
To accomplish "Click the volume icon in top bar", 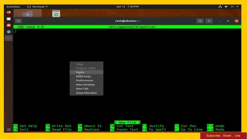I will click(x=226, y=7).
